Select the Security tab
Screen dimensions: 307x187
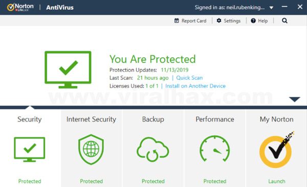30,119
